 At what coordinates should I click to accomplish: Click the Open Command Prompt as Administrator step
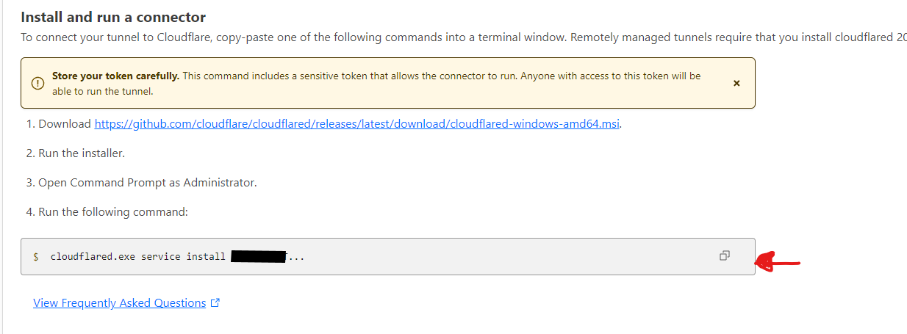click(142, 183)
